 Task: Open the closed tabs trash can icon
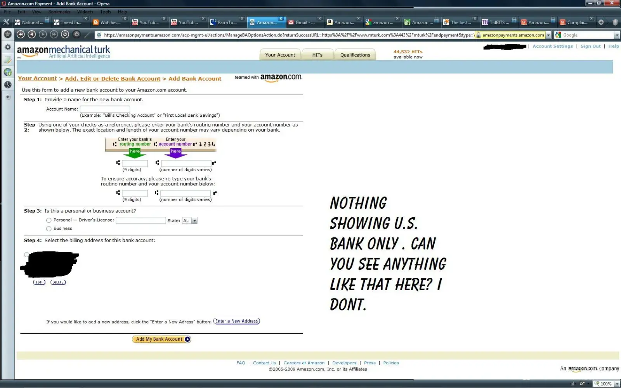coord(615,22)
